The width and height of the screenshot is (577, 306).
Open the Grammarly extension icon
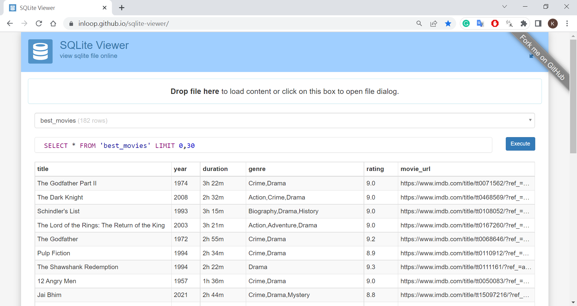click(466, 23)
